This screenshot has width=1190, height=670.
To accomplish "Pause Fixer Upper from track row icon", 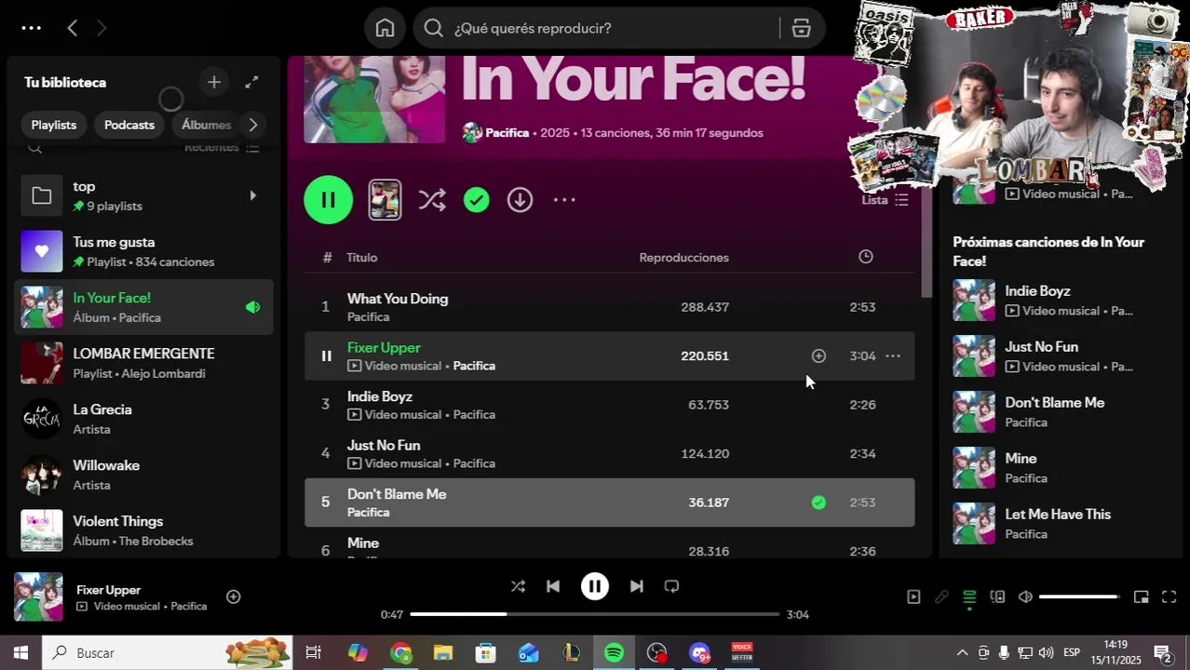I will tap(326, 355).
